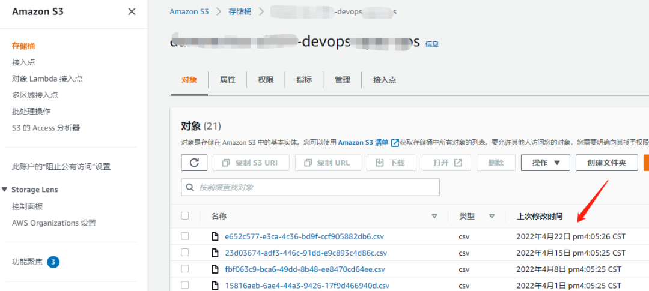Screen dimensions: 649x291
Task: Click the file icon next to 23d03674 csv
Action: coord(215,253)
